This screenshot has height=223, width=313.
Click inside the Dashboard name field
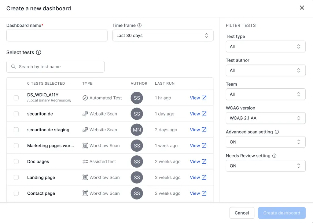[57, 35]
